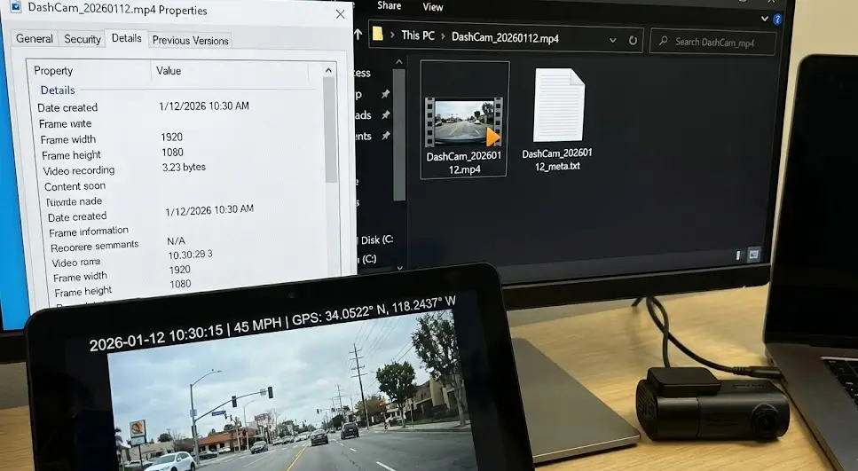Open the Security tab in Properties

pyautogui.click(x=83, y=39)
